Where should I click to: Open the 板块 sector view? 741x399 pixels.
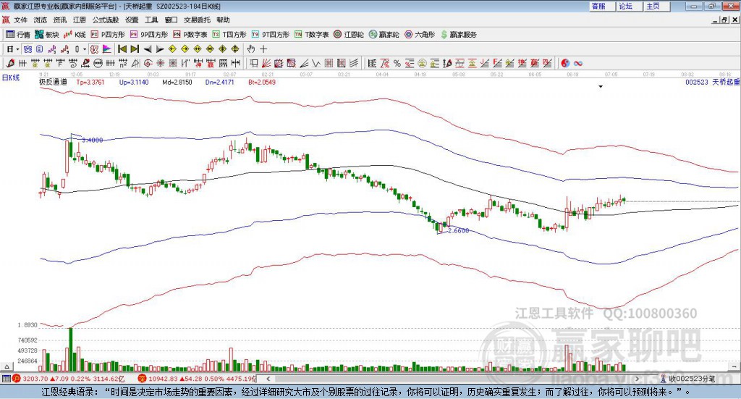(x=46, y=35)
